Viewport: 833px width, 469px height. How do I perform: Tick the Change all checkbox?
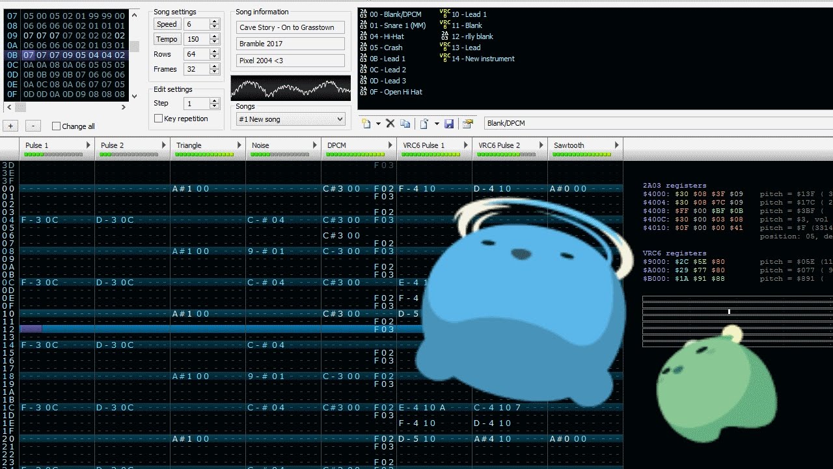[x=56, y=126]
